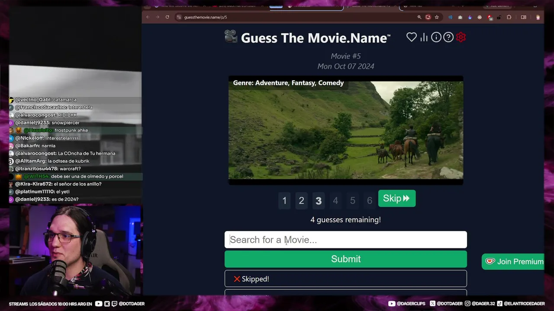
Task: Show screenshot number 2
Action: [301, 200]
